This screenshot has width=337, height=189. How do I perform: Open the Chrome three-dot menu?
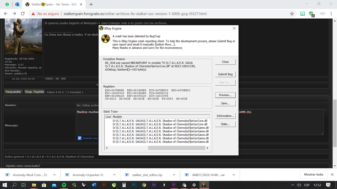click(x=331, y=14)
